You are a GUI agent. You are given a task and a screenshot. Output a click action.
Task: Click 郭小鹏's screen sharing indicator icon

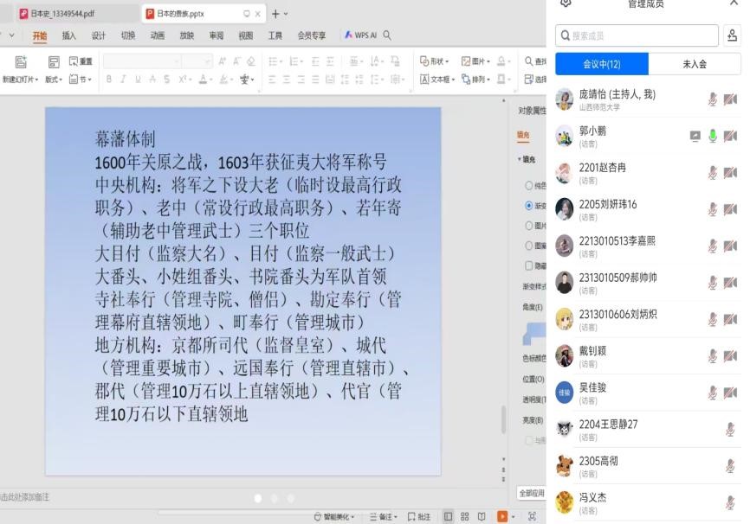point(695,136)
